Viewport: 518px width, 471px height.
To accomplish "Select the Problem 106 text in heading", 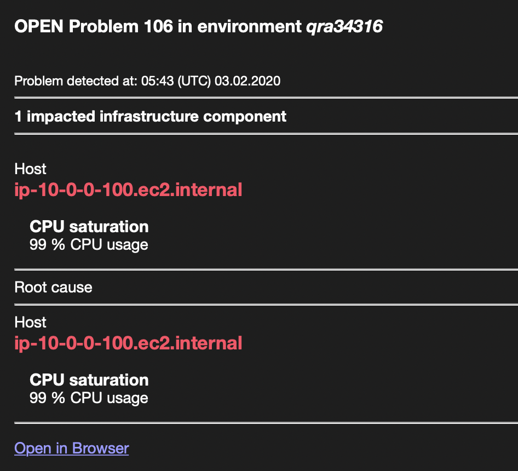I will 120,26.
